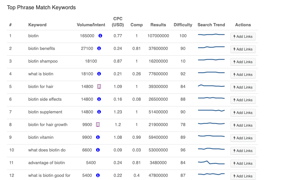Click the trend graph for advantage of biotin
Viewport: 289px width, 180px height.
[211, 162]
